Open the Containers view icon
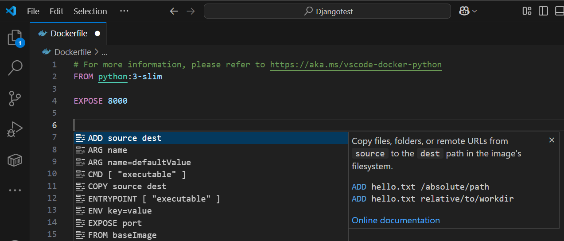The height and width of the screenshot is (241, 564). point(15,160)
